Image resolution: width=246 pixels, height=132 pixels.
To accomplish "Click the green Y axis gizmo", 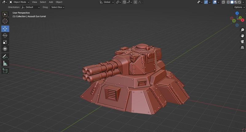I will point(240,18).
